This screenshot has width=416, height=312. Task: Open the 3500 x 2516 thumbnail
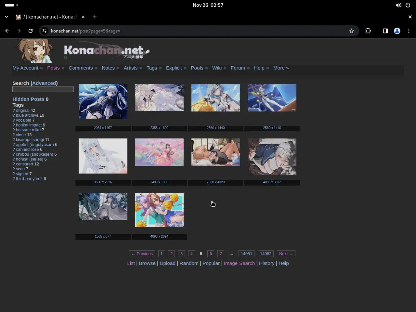pos(103,156)
